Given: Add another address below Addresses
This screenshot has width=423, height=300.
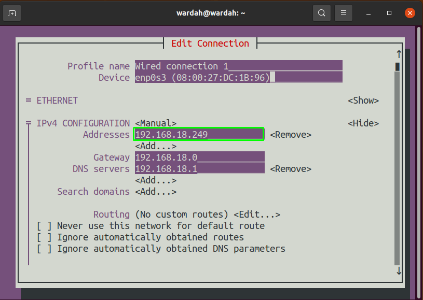Looking at the screenshot, I should pos(156,146).
